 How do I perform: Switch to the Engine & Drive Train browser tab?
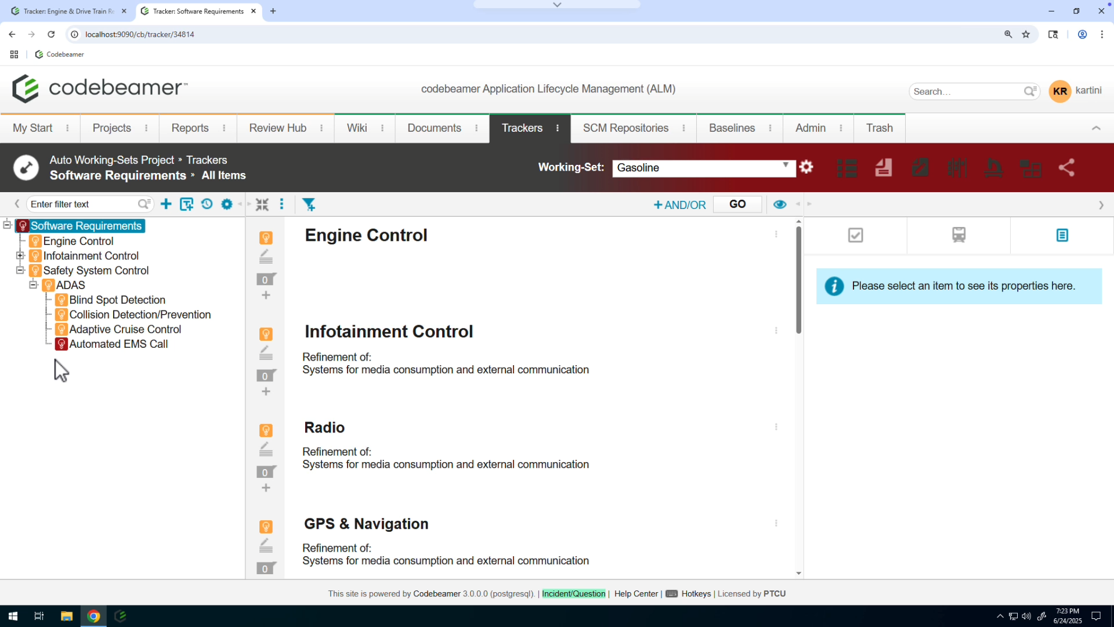(x=68, y=11)
